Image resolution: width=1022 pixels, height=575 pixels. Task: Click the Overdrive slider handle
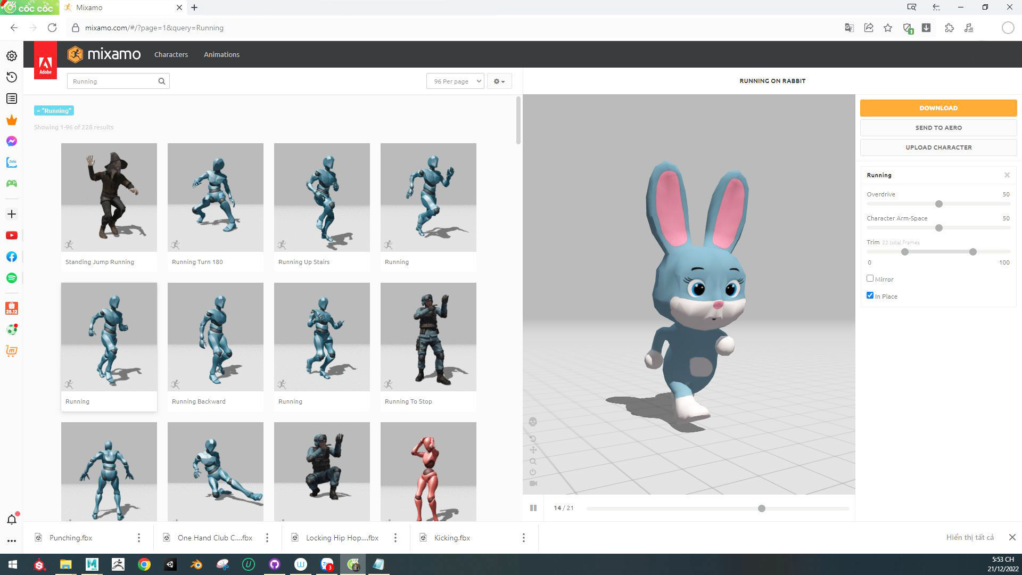coord(939,204)
